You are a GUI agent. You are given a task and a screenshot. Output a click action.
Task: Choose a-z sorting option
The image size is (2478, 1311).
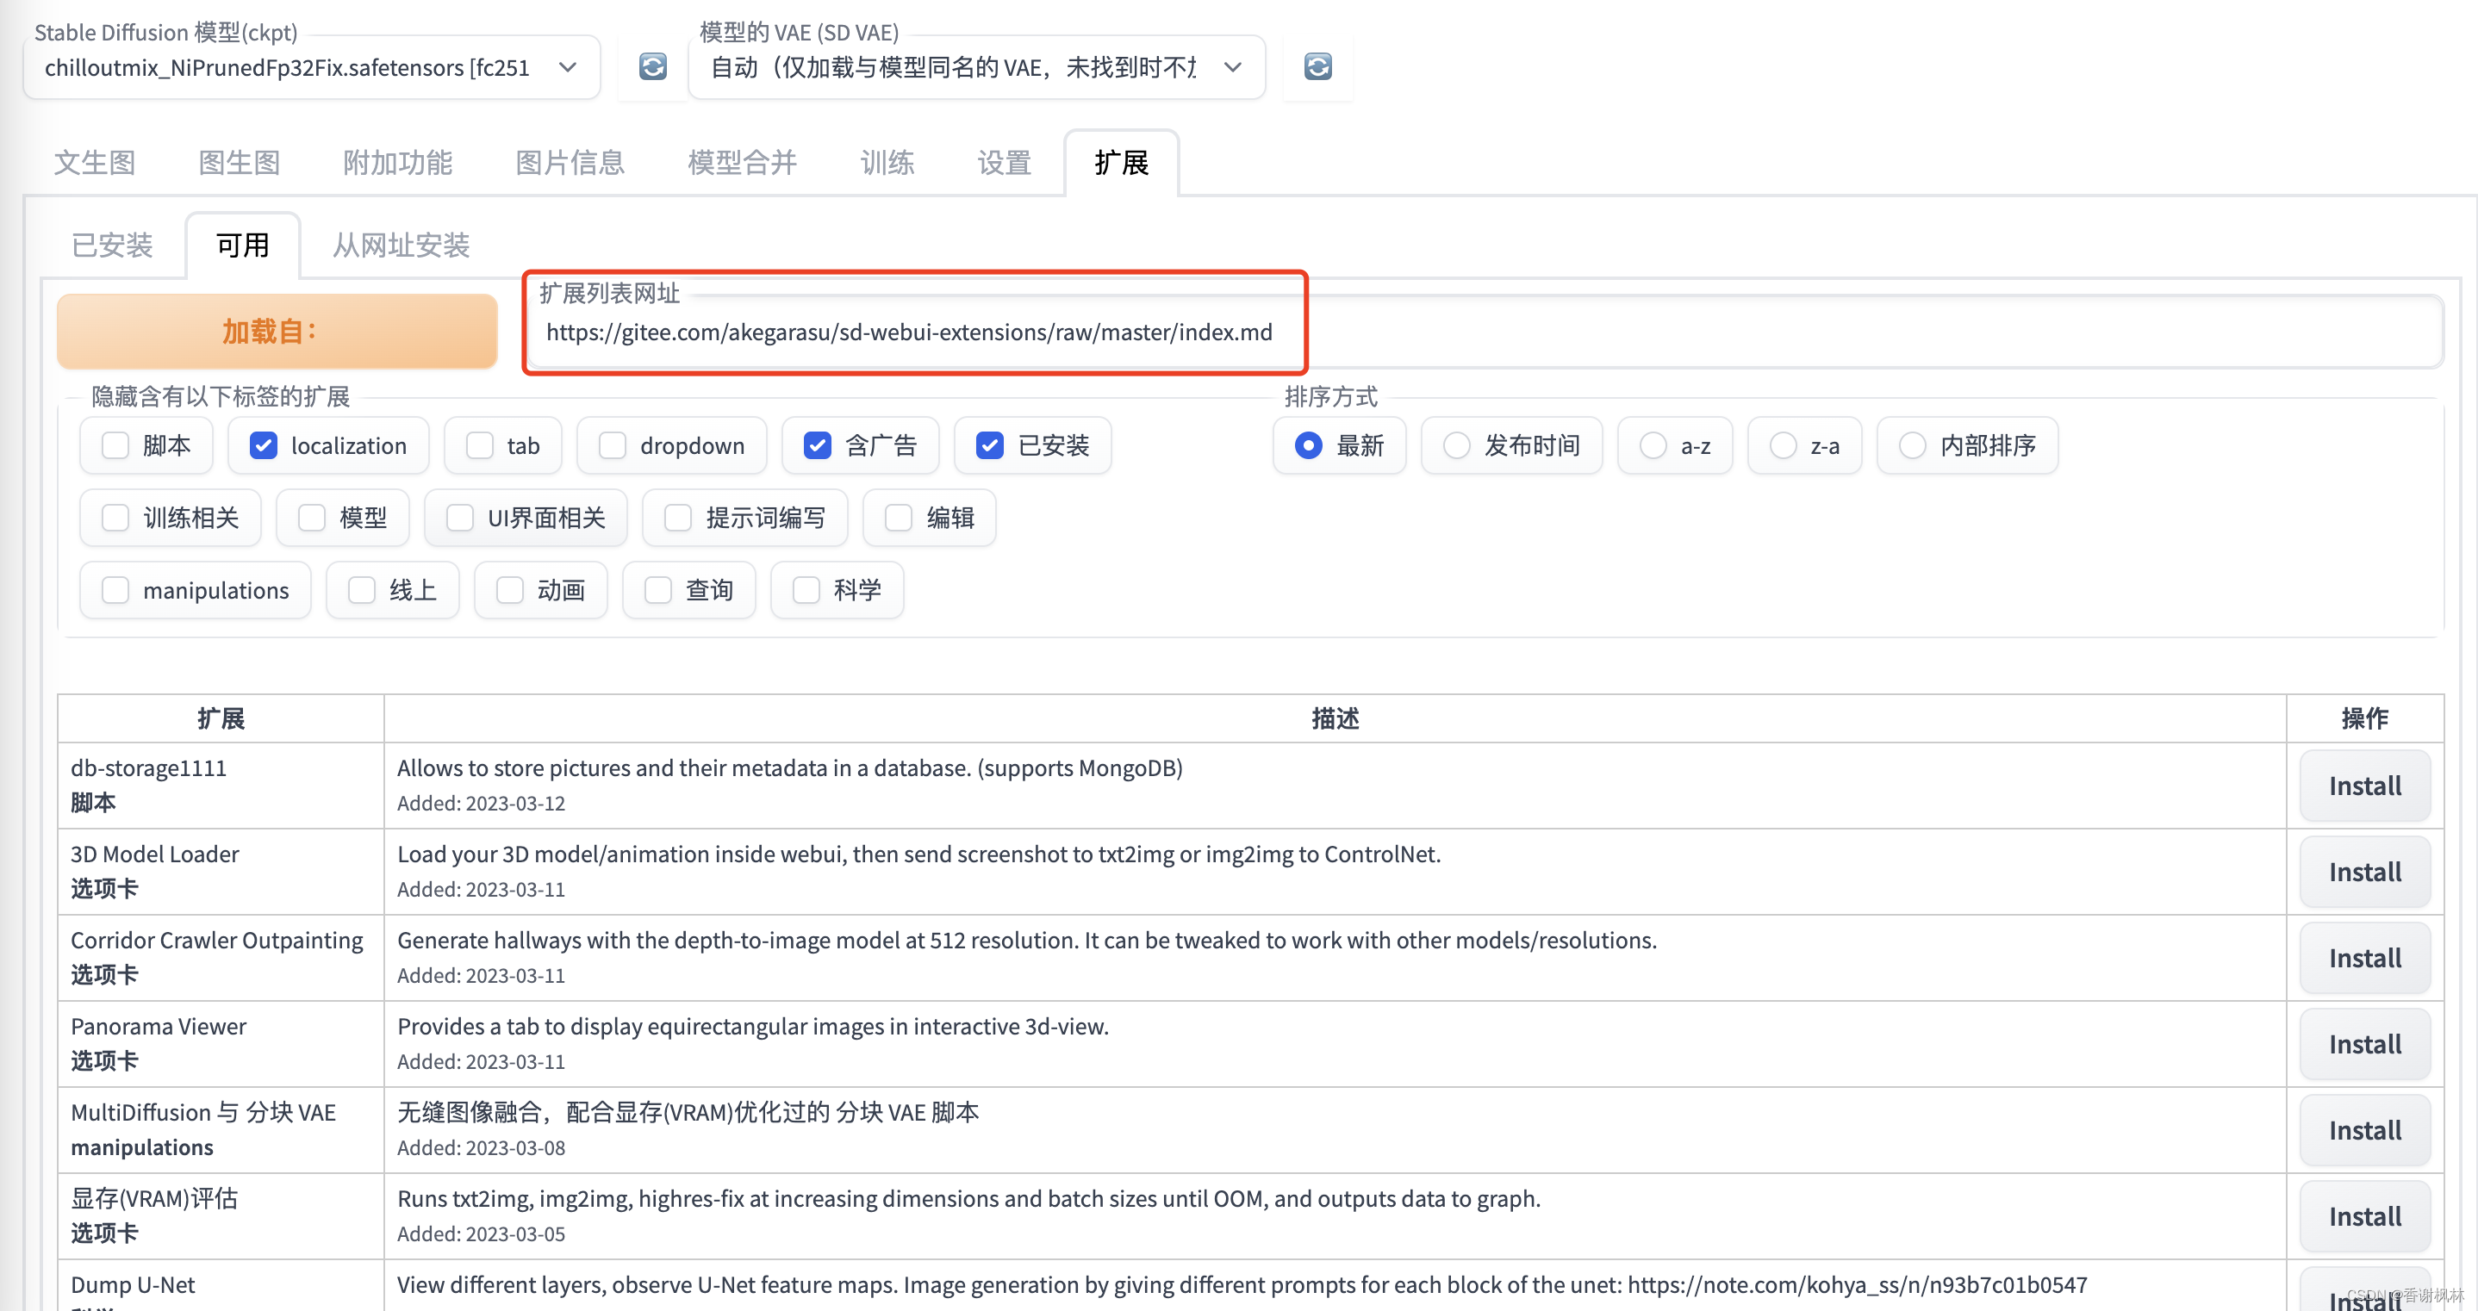[x=1653, y=445]
